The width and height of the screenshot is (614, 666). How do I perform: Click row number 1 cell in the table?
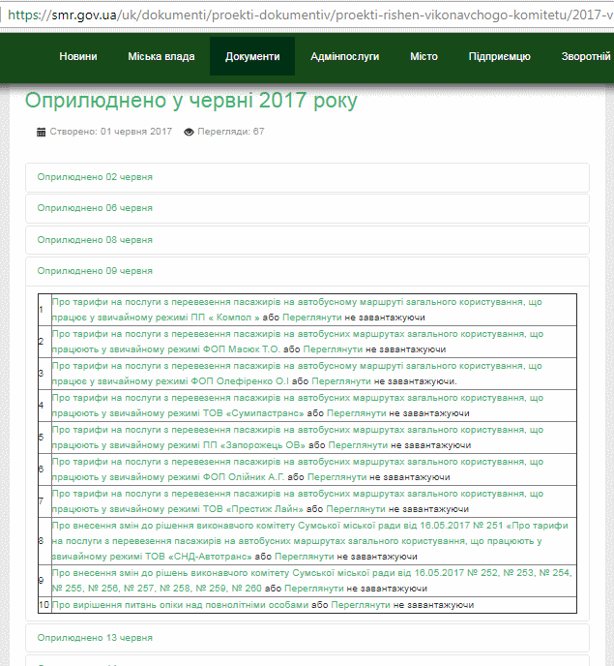44,310
